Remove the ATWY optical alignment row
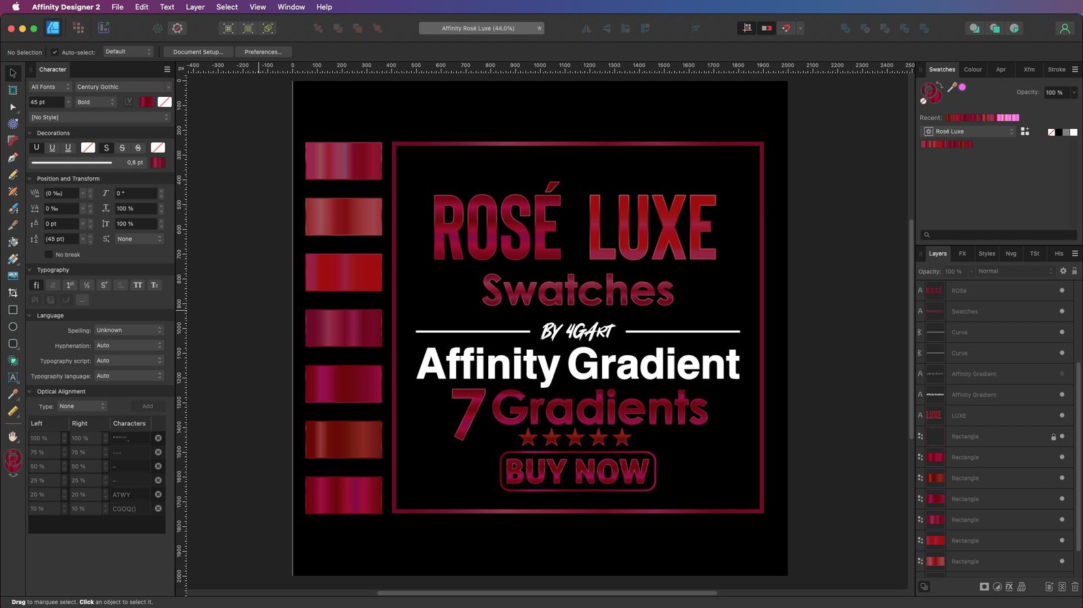 pyautogui.click(x=158, y=495)
